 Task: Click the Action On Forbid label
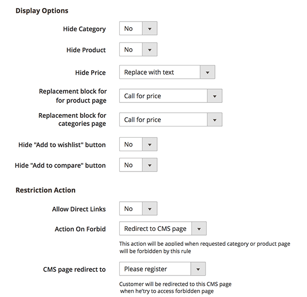tap(80, 229)
